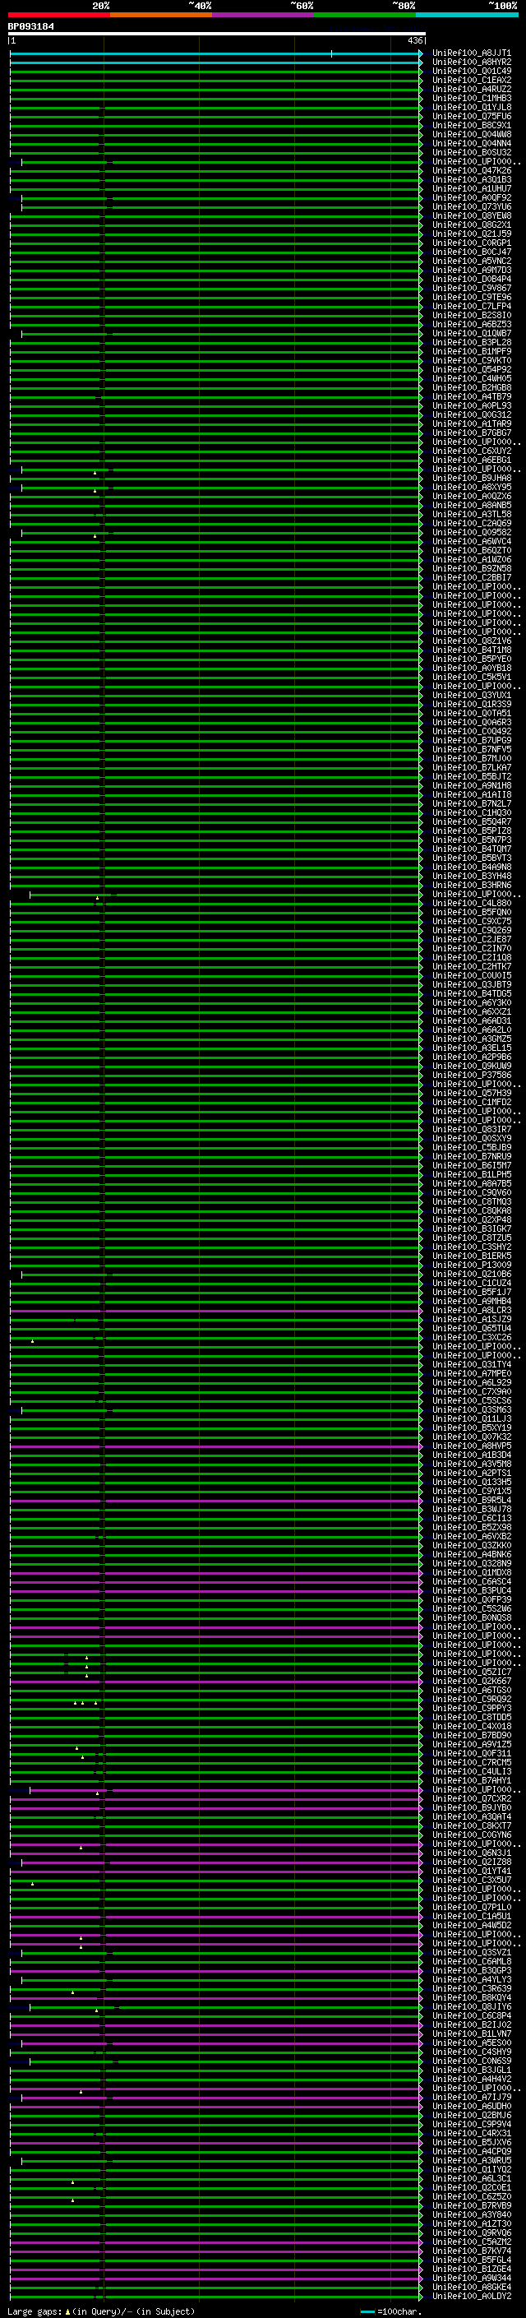
Task: Open hit UniRef100_A8HYR2
Action: (471, 63)
